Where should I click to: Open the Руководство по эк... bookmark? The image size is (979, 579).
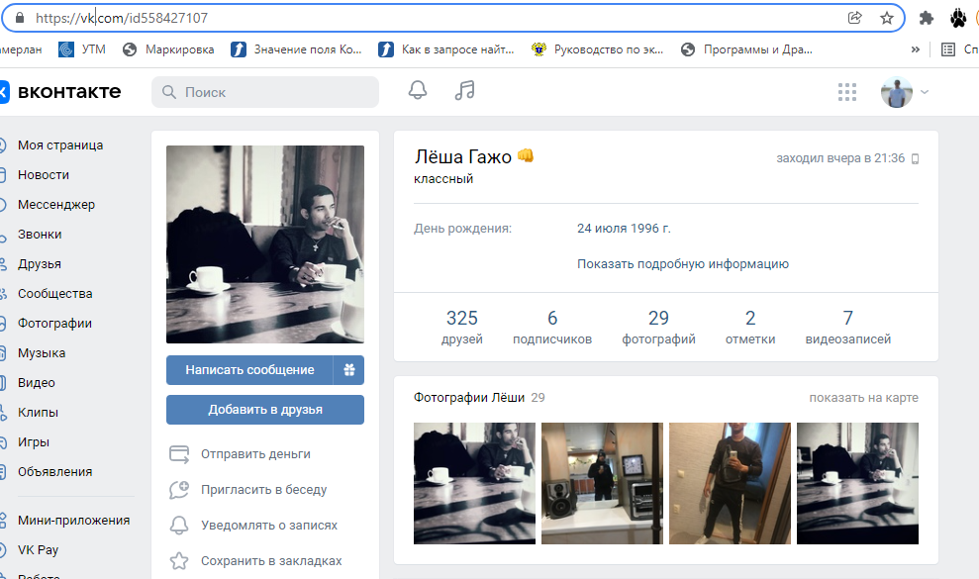point(598,49)
